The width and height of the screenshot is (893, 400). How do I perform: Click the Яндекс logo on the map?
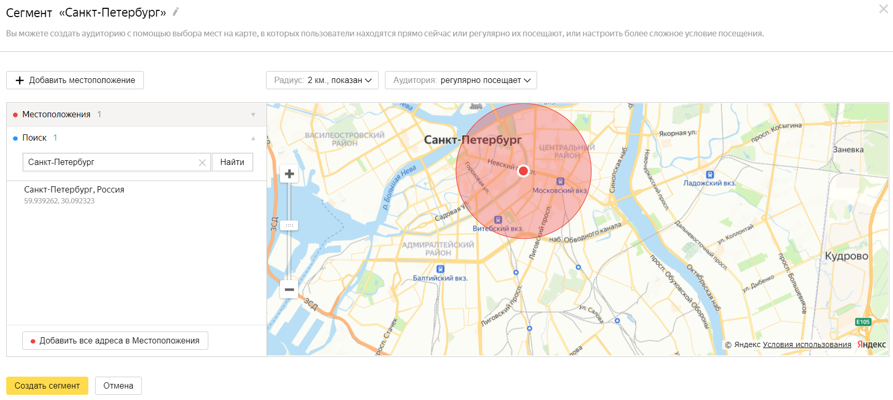click(872, 344)
